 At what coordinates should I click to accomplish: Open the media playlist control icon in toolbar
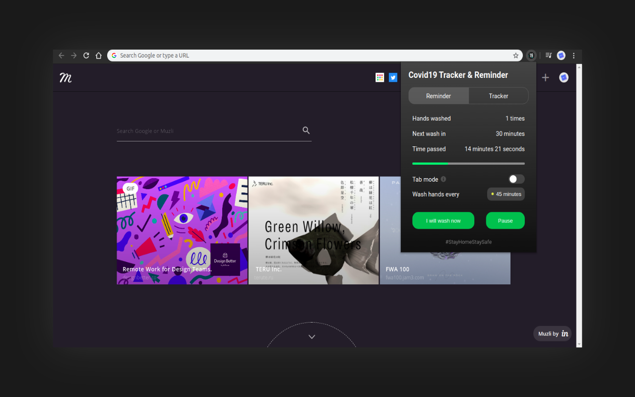click(549, 56)
